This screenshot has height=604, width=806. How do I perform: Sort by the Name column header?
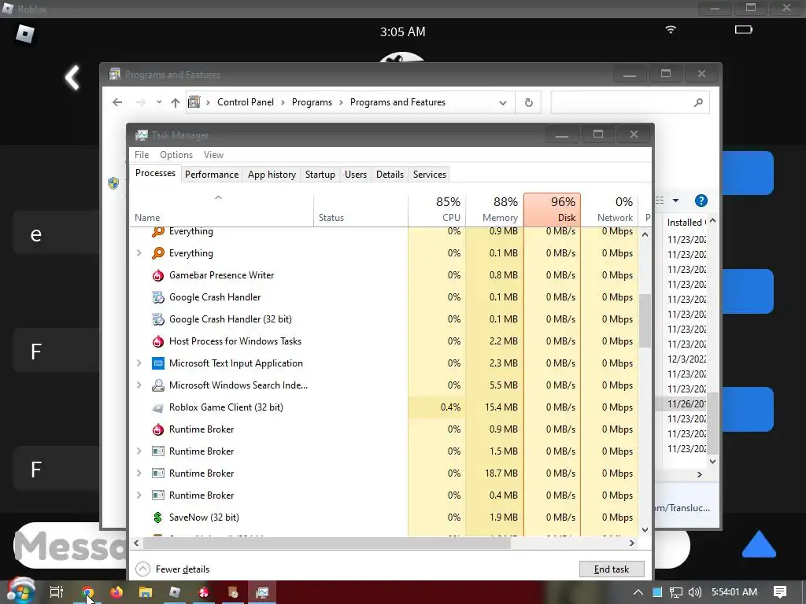221,209
